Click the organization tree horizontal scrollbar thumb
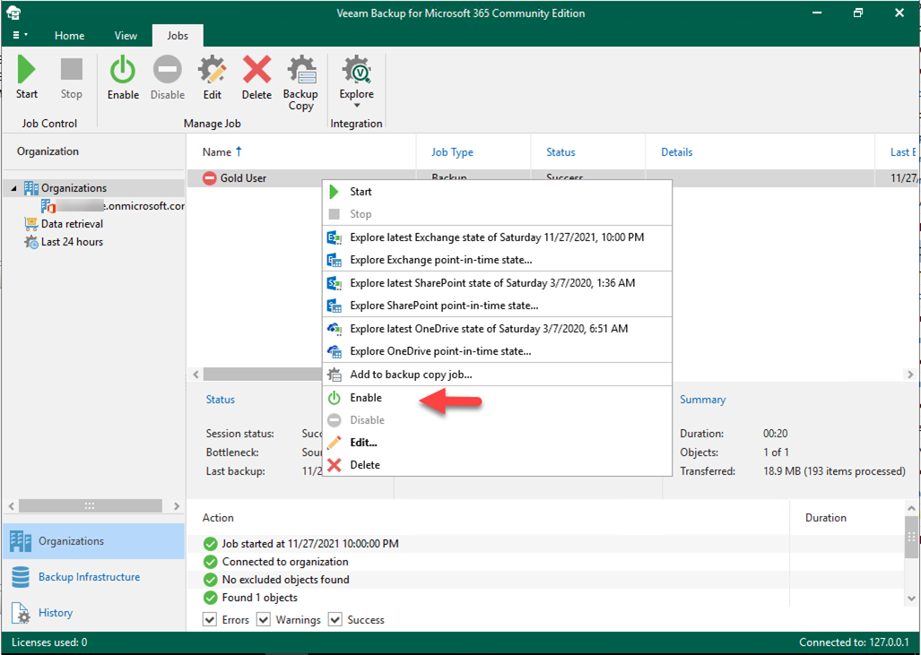Viewport: 921px width, 655px height. coord(90,506)
